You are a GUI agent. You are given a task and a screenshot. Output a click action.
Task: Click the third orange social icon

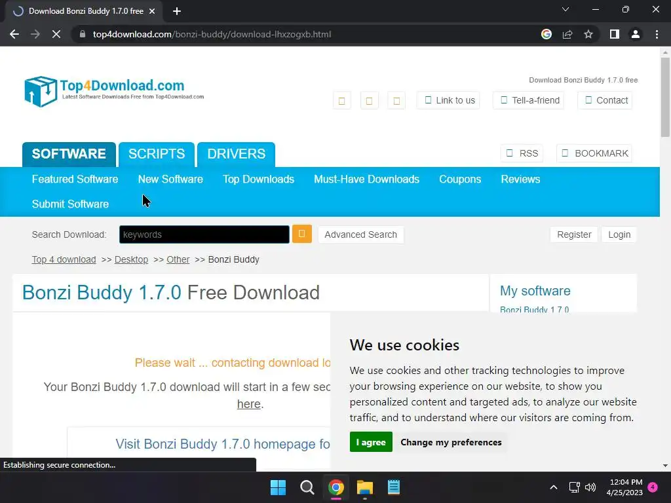(x=396, y=100)
